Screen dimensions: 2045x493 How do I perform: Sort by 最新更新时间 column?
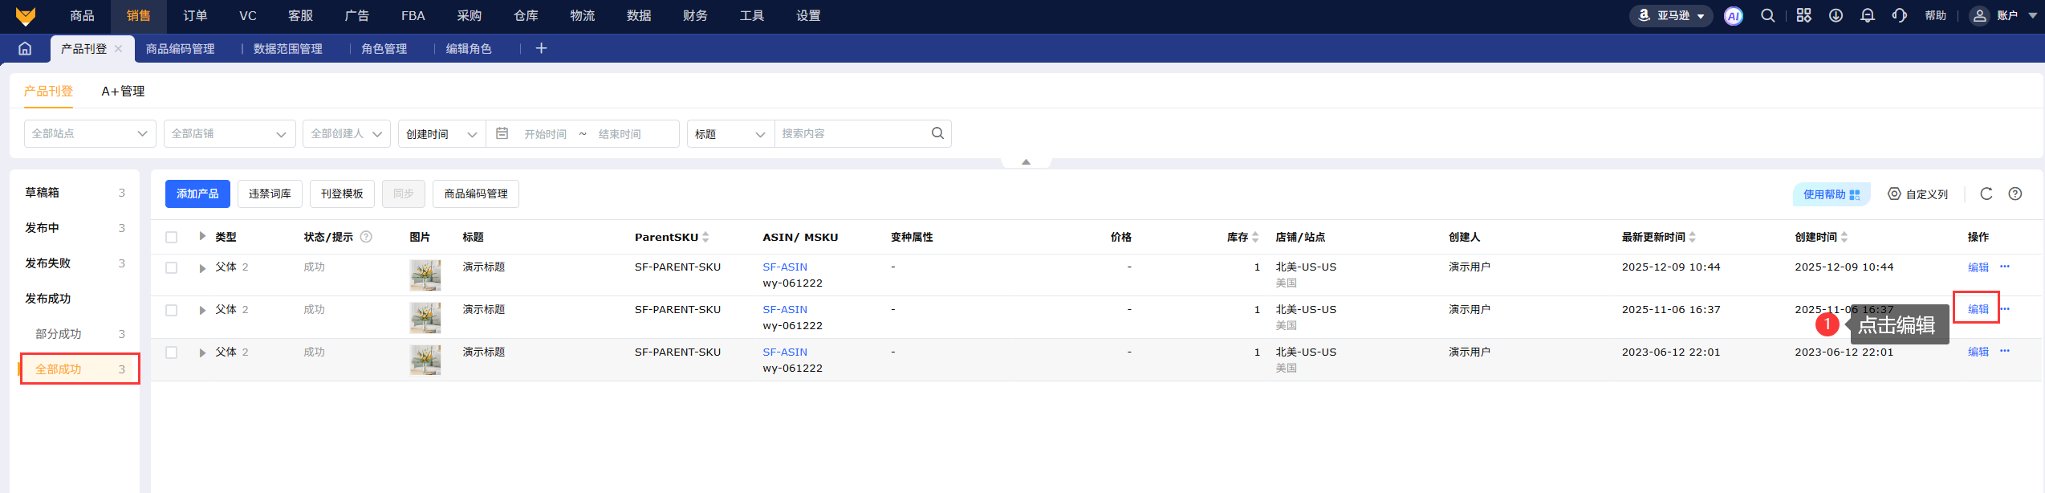(x=1693, y=237)
